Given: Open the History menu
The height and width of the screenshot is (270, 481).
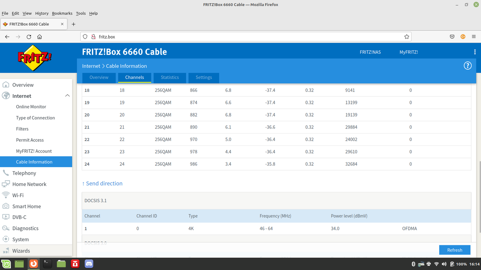Looking at the screenshot, I should coord(42,13).
